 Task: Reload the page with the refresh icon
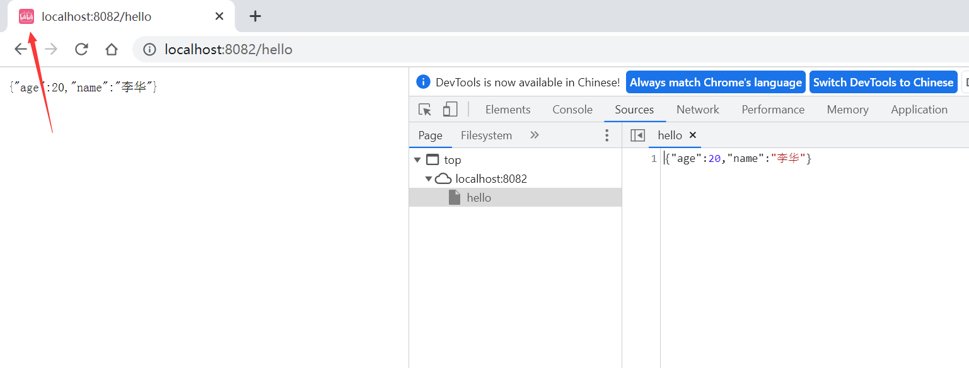(81, 49)
